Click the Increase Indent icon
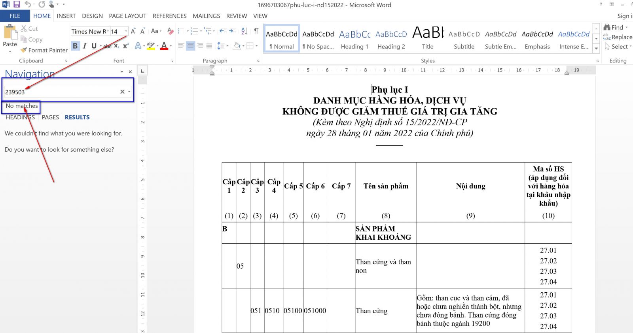Image resolution: width=633 pixels, height=333 pixels. tap(233, 31)
